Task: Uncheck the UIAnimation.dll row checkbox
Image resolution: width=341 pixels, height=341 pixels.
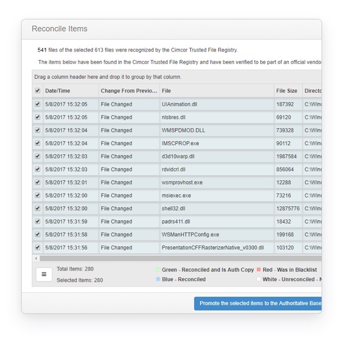Action: pos(38,104)
